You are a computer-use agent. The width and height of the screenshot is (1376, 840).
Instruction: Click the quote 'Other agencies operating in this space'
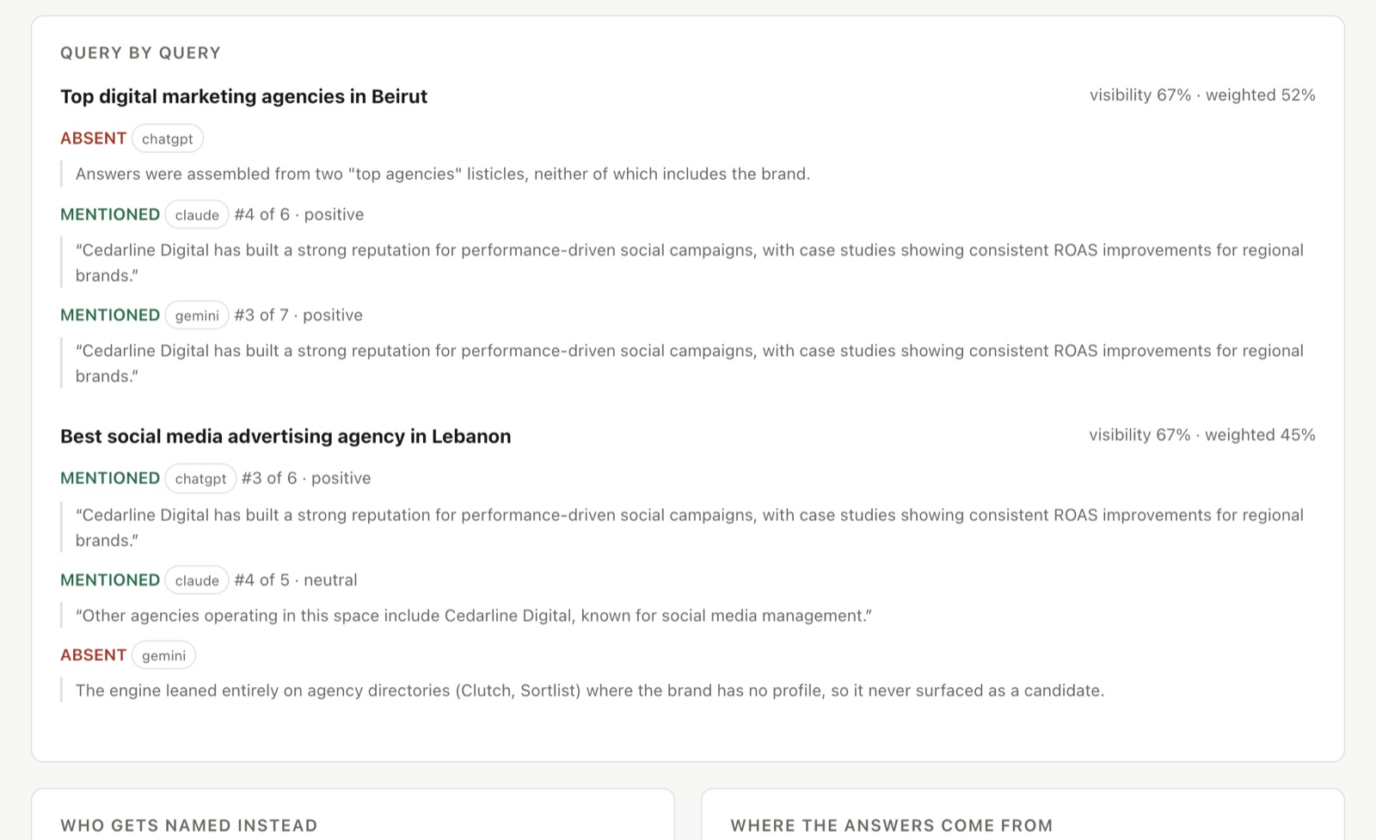click(474, 616)
